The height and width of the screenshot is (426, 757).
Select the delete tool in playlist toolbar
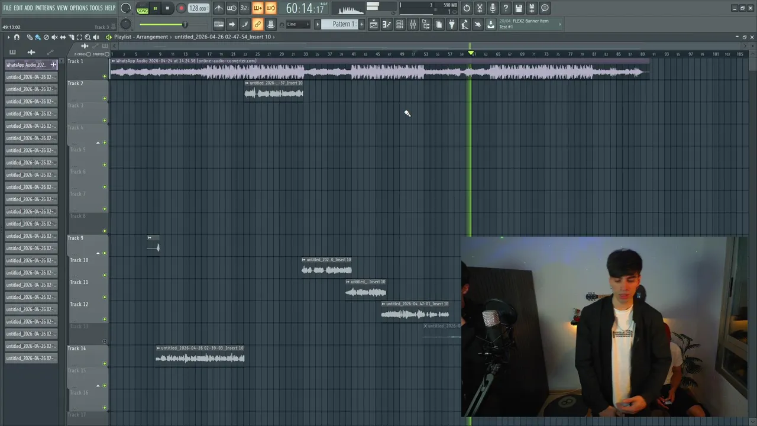[46, 37]
